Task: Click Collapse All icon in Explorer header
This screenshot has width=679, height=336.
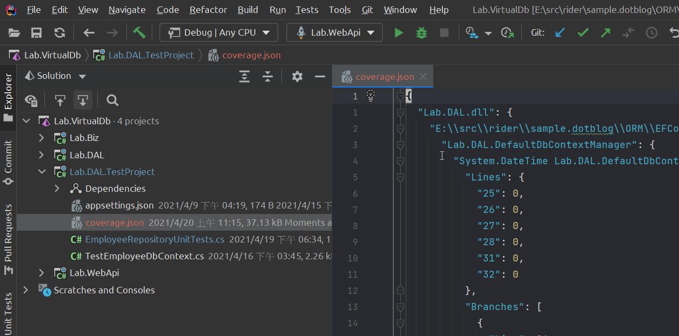Action: [267, 76]
